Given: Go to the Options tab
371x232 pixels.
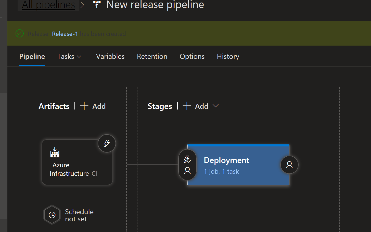Looking at the screenshot, I should click(x=192, y=57).
